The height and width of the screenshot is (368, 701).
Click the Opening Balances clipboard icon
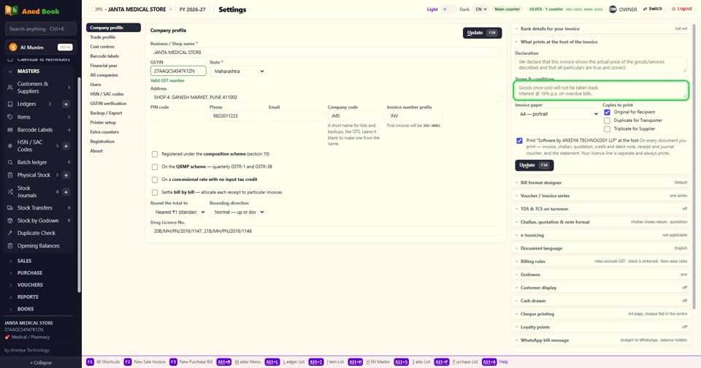(x=9, y=246)
